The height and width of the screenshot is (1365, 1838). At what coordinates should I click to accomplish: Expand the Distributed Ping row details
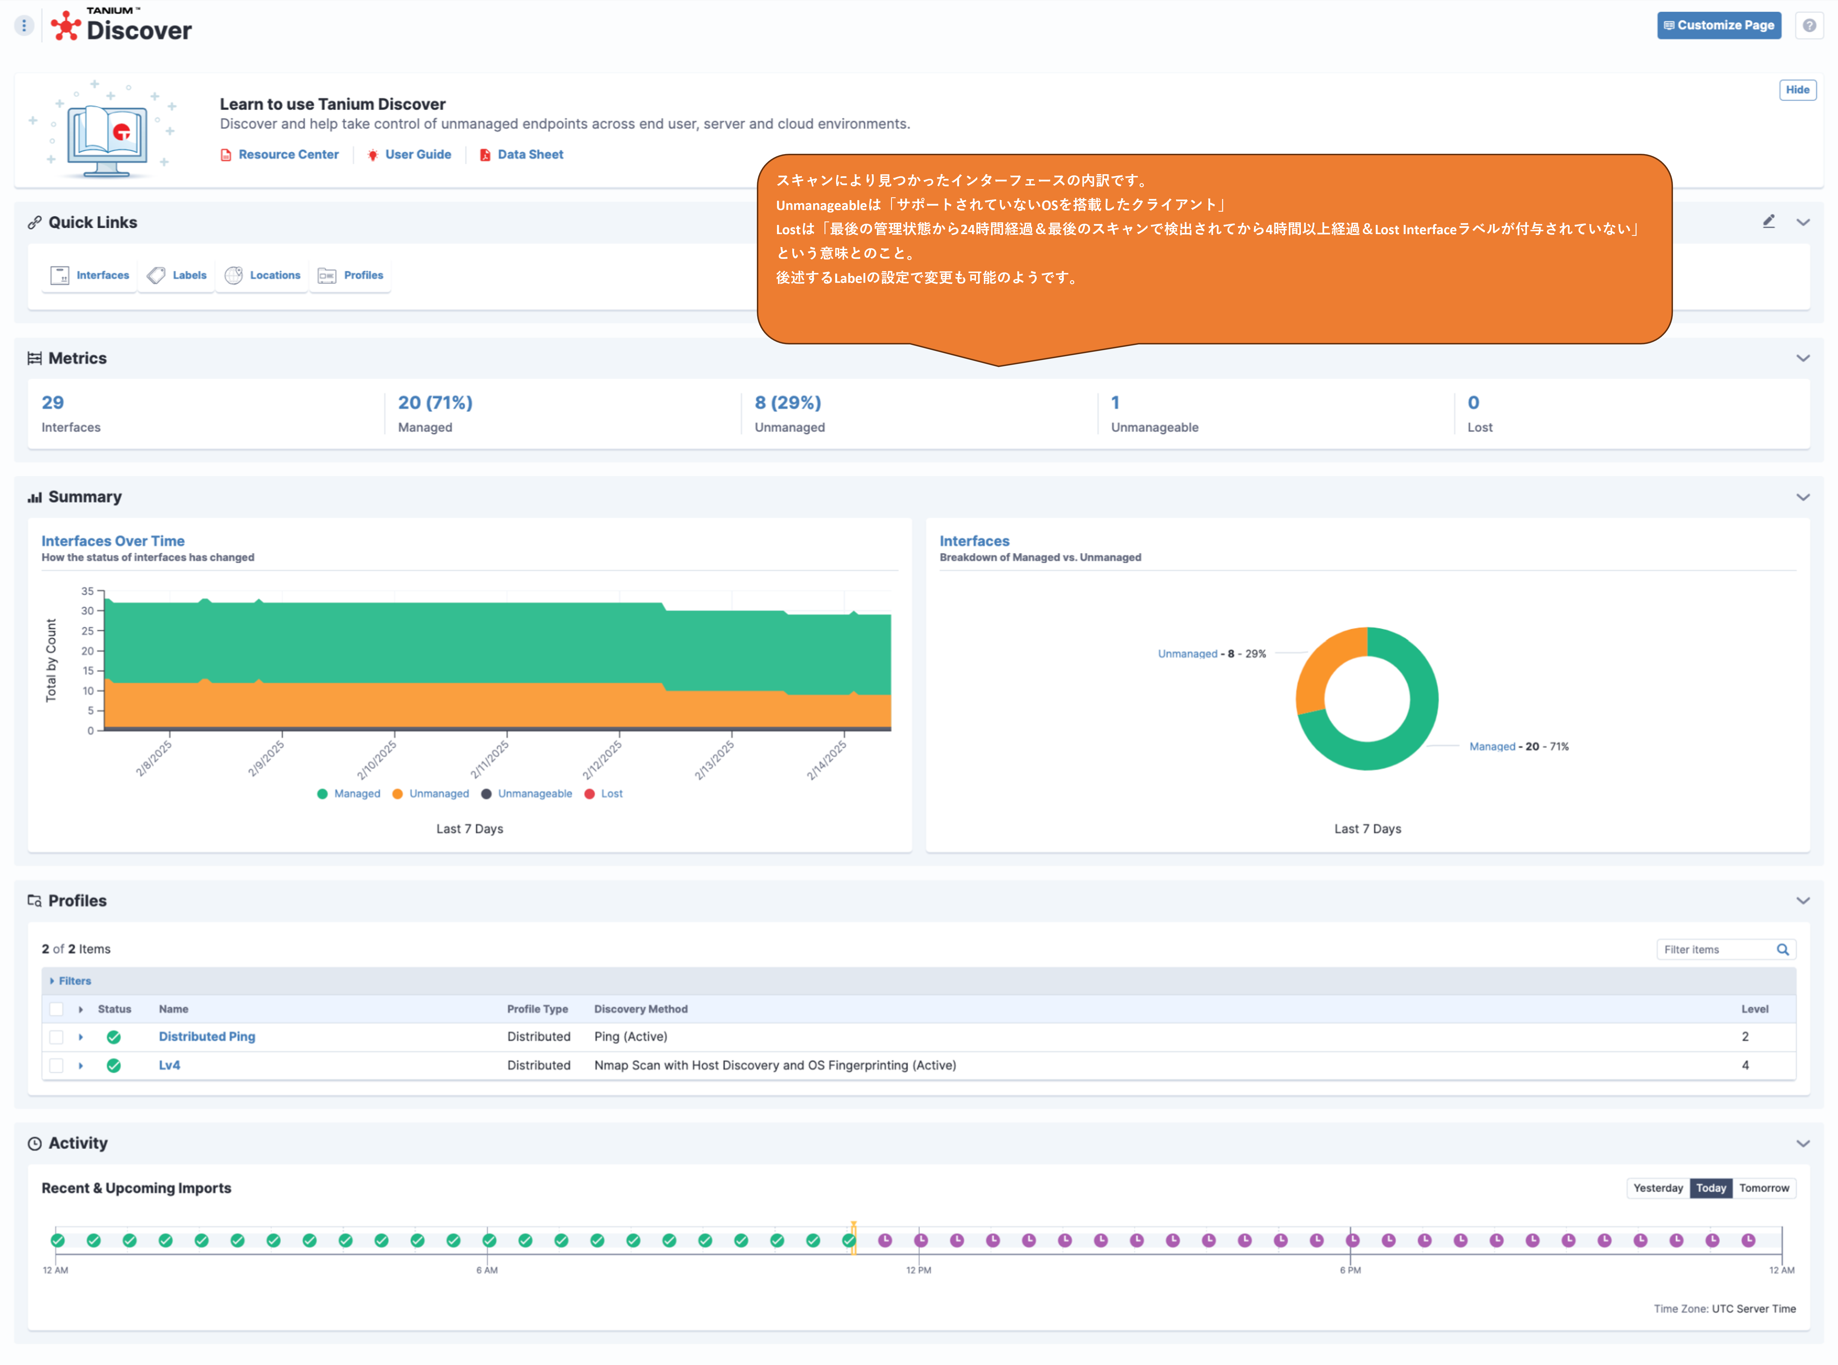(81, 1037)
